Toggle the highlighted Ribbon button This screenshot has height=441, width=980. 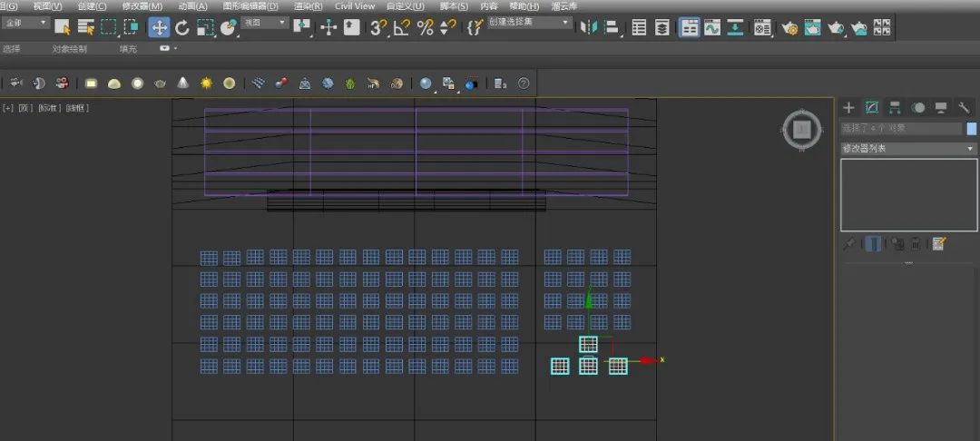coord(690,27)
